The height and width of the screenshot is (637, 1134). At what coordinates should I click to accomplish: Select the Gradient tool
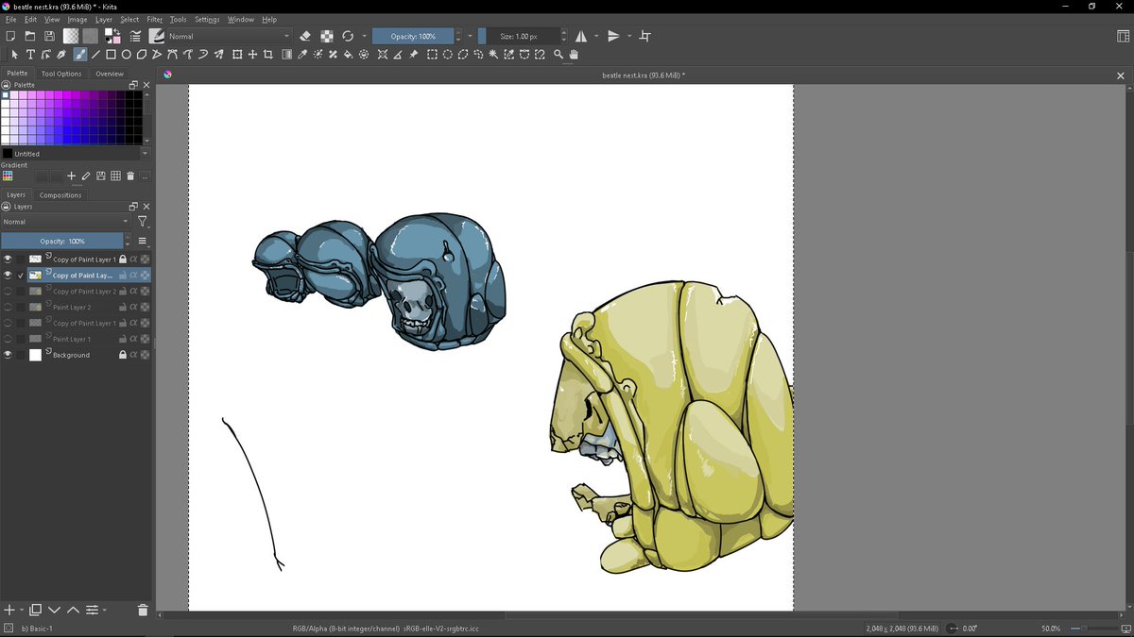click(x=287, y=55)
